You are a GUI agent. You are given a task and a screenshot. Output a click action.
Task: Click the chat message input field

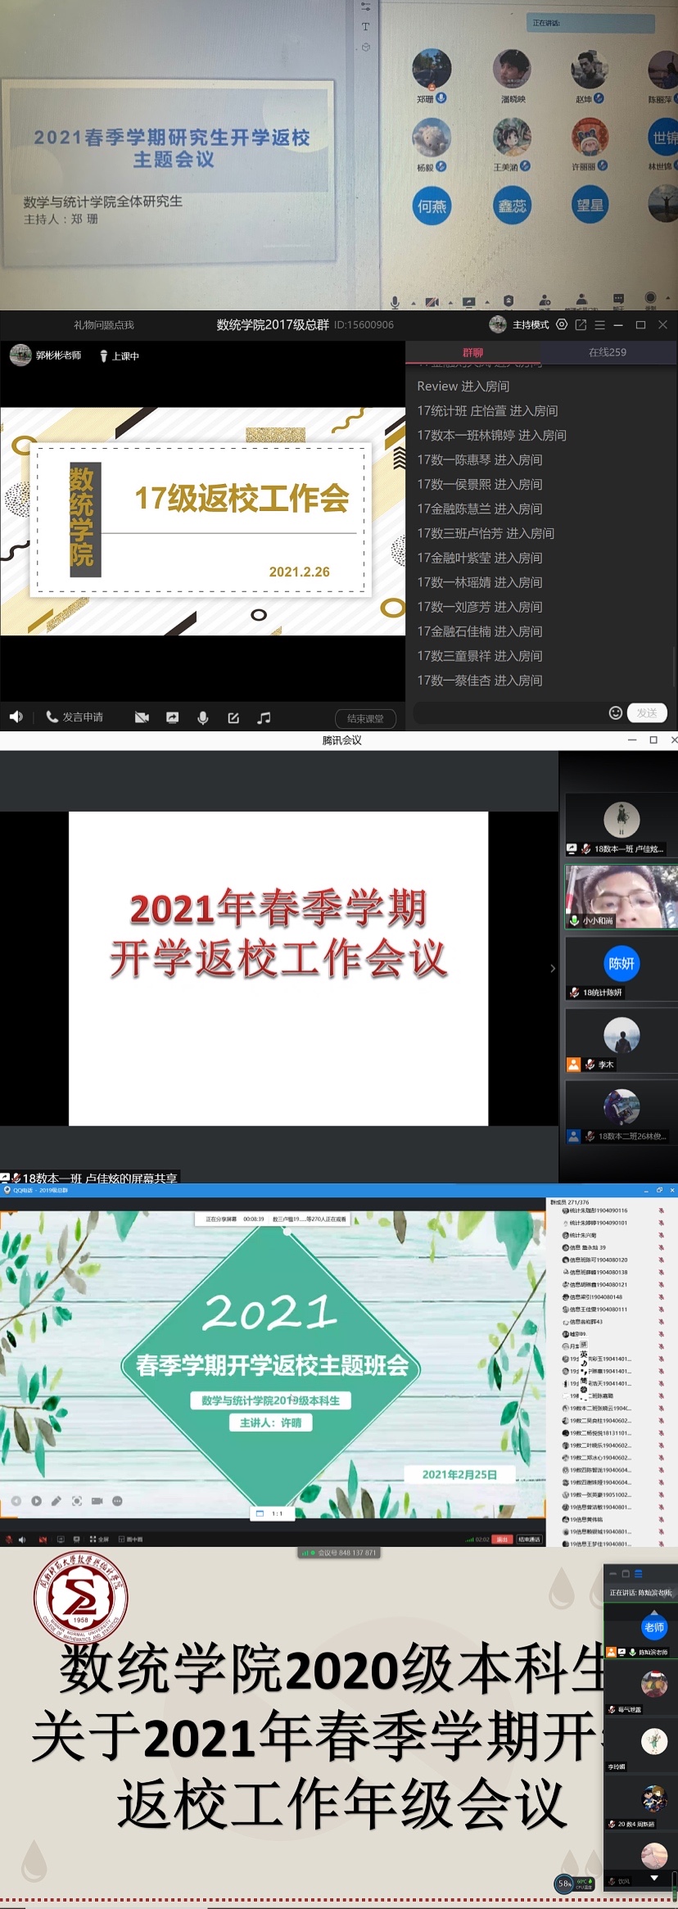(508, 712)
